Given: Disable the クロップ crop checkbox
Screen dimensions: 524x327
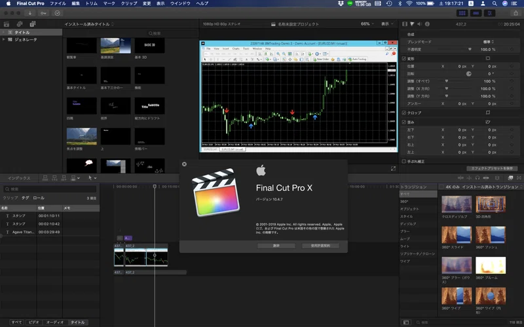Looking at the screenshot, I should (x=403, y=112).
